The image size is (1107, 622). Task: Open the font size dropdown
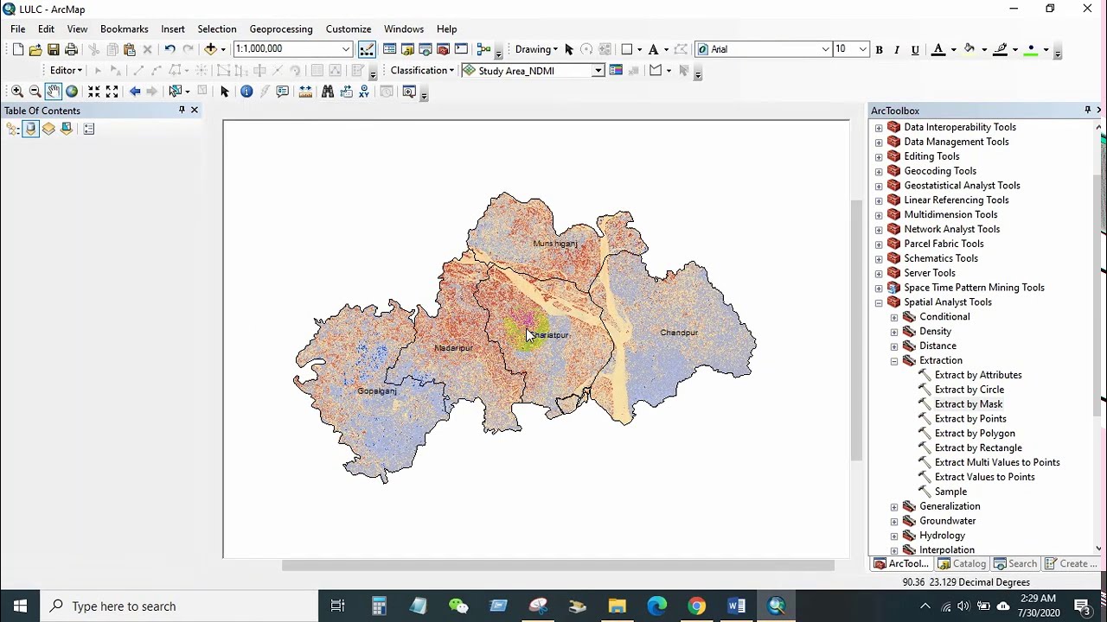coord(862,49)
